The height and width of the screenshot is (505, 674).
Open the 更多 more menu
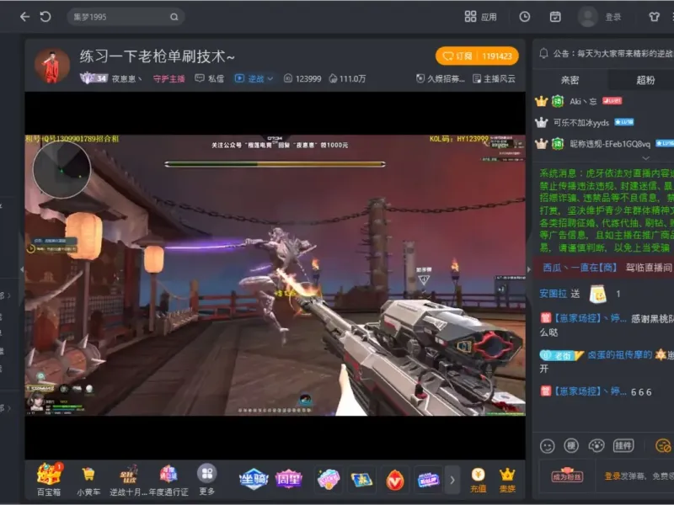pos(206,479)
